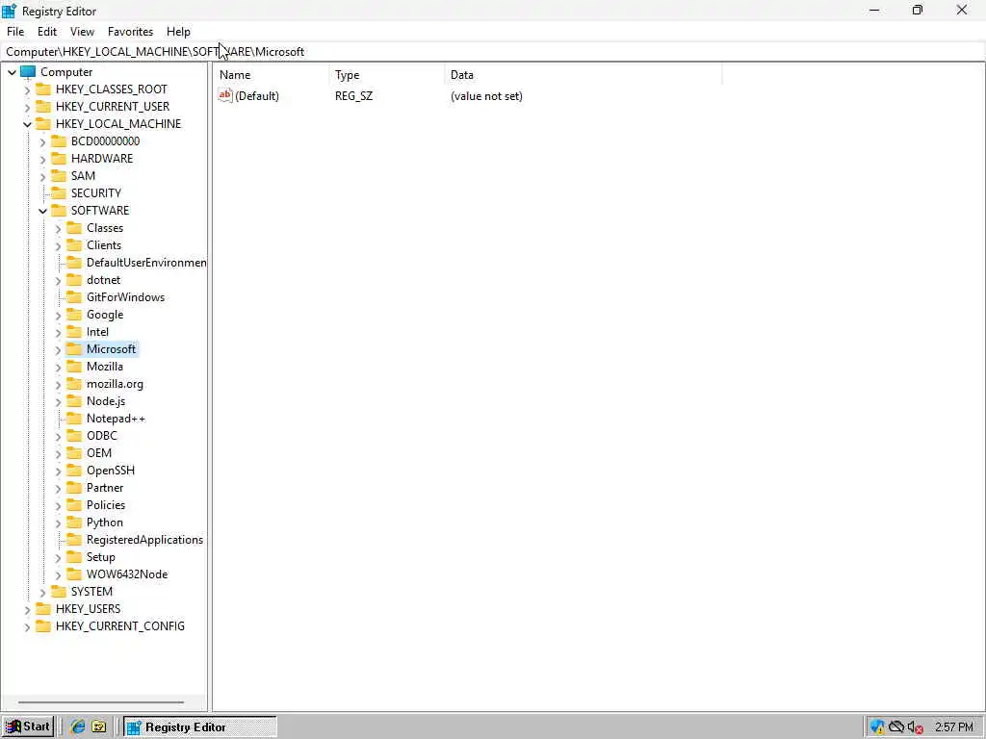
Task: Open the Help menu
Action: (178, 32)
